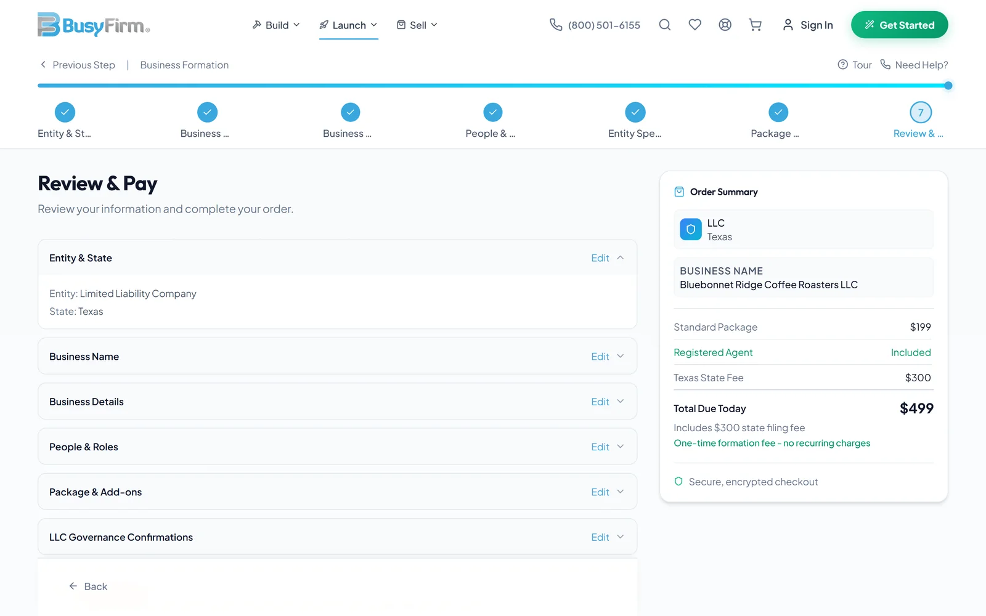This screenshot has width=986, height=616.
Task: Select step 7 Review & ... circle
Action: [x=921, y=112]
